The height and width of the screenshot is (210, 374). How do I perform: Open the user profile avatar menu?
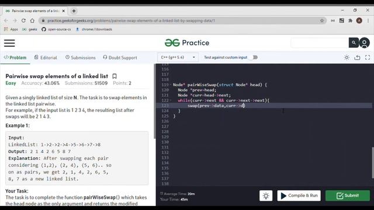tap(364, 43)
